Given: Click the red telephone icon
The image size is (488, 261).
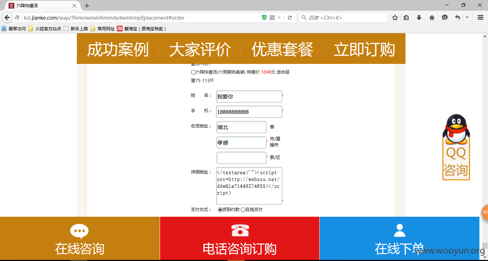Looking at the screenshot, I should coord(240,230).
